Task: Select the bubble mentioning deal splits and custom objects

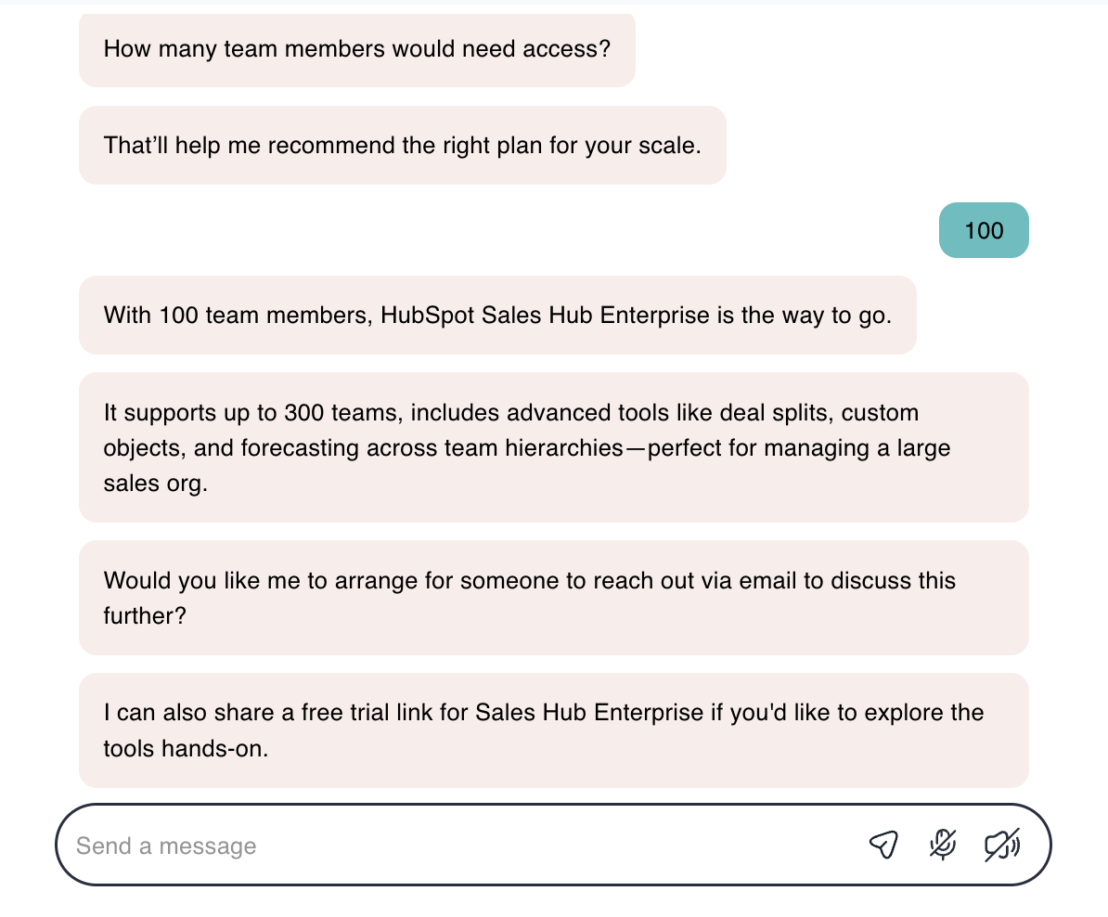Action: point(554,447)
